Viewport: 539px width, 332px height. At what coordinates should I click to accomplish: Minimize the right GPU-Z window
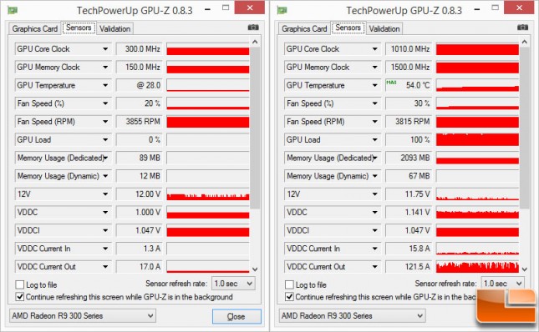[x=477, y=9]
